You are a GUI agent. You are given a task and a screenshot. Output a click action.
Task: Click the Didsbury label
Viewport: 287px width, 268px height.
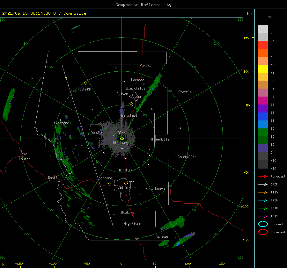point(120,143)
